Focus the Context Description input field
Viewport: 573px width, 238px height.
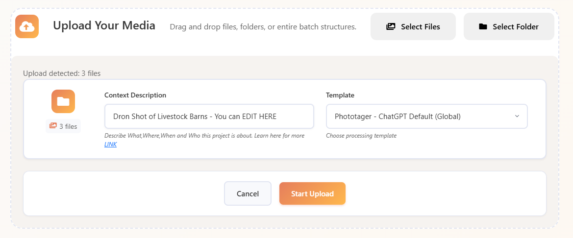coord(209,117)
